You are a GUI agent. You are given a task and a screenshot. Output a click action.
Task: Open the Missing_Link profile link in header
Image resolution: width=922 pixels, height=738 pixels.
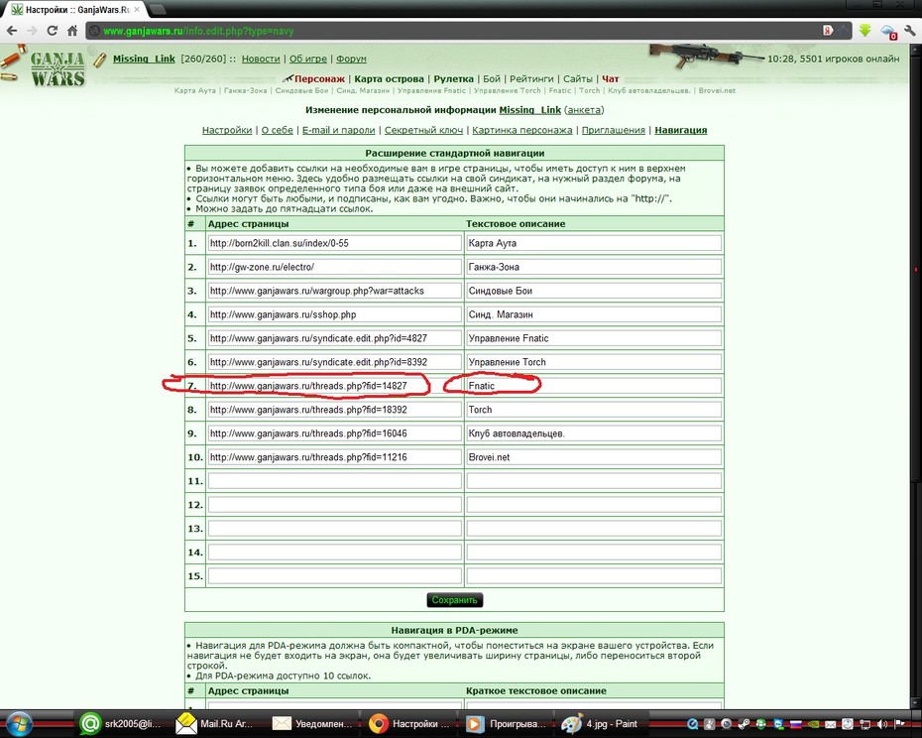pyautogui.click(x=144, y=59)
